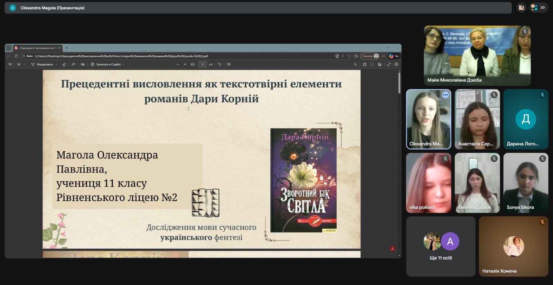Open PDF viewer settings gear
The image size is (553, 285).
click(396, 64)
